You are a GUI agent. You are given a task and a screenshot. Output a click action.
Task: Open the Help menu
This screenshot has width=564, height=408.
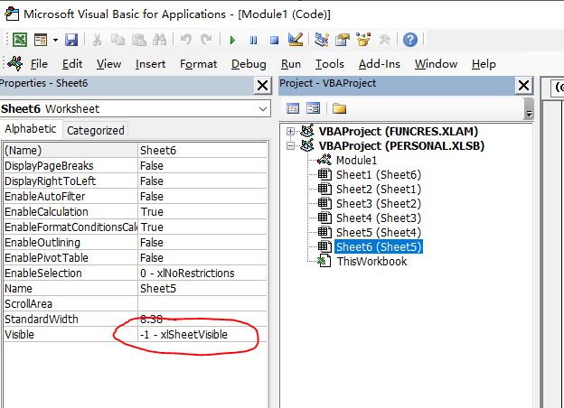484,64
